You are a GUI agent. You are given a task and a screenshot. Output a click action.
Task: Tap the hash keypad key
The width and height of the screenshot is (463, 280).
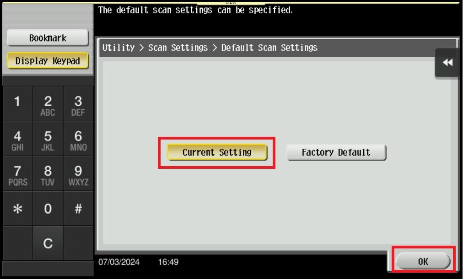pos(78,209)
